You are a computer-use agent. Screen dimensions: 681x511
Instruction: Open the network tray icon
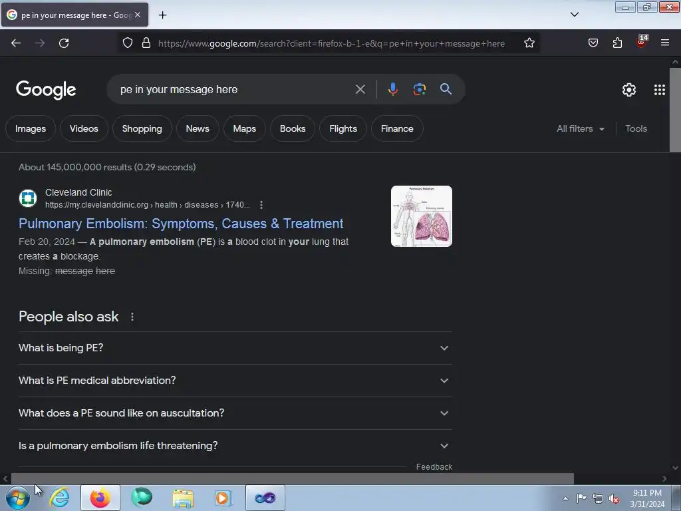tap(598, 498)
